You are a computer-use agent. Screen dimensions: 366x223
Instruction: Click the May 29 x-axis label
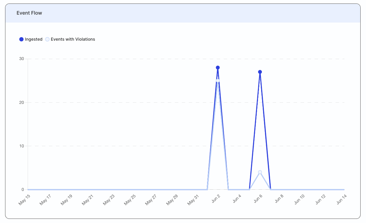(172, 200)
